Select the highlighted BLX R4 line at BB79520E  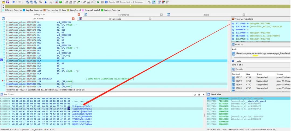(117, 61)
